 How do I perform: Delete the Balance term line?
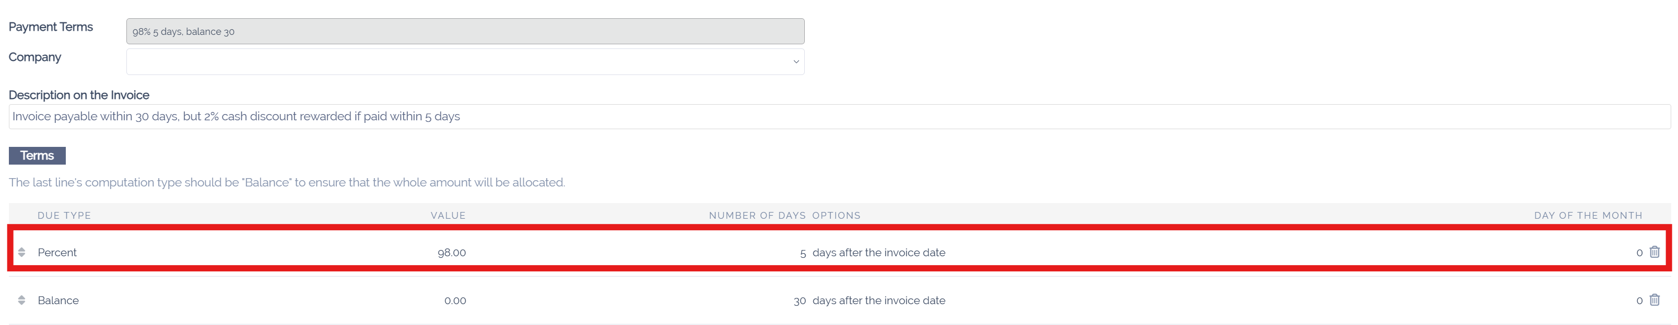coord(1654,301)
